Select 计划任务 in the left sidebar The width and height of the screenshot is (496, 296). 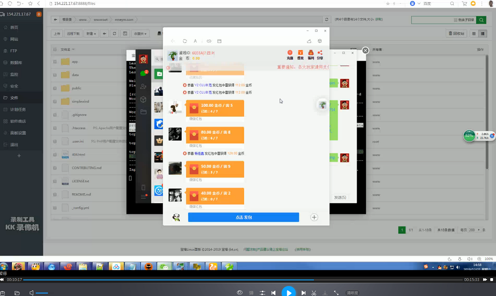[18, 109]
